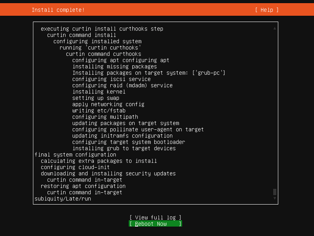Click the log scrollbar up arrow
Screen dimensions: 314x236
click(x=275, y=28)
